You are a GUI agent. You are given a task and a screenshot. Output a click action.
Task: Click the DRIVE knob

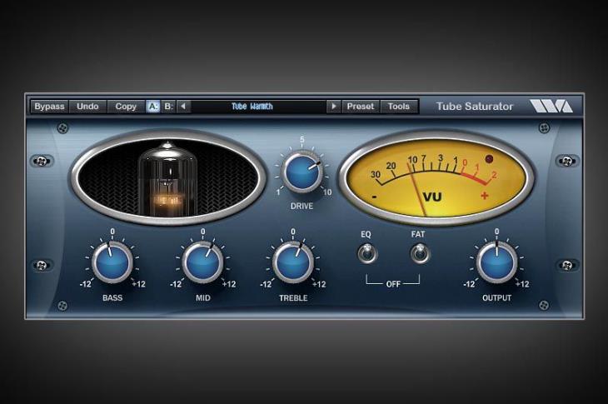point(302,172)
